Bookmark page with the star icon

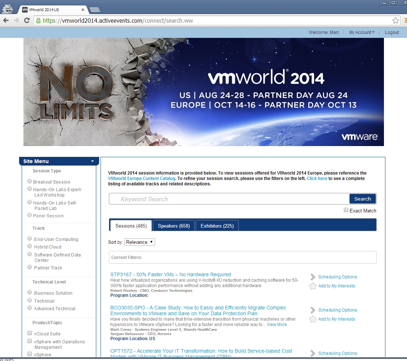tap(395, 21)
